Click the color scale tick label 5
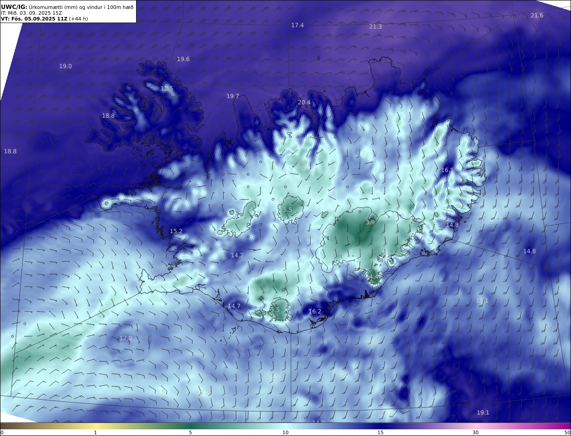The height and width of the screenshot is (436, 571). [190, 432]
